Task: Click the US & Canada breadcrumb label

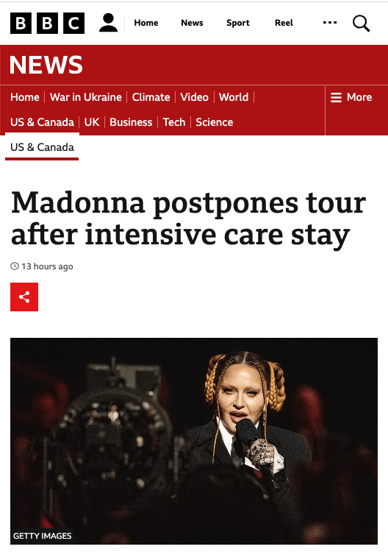Action: 42,147
